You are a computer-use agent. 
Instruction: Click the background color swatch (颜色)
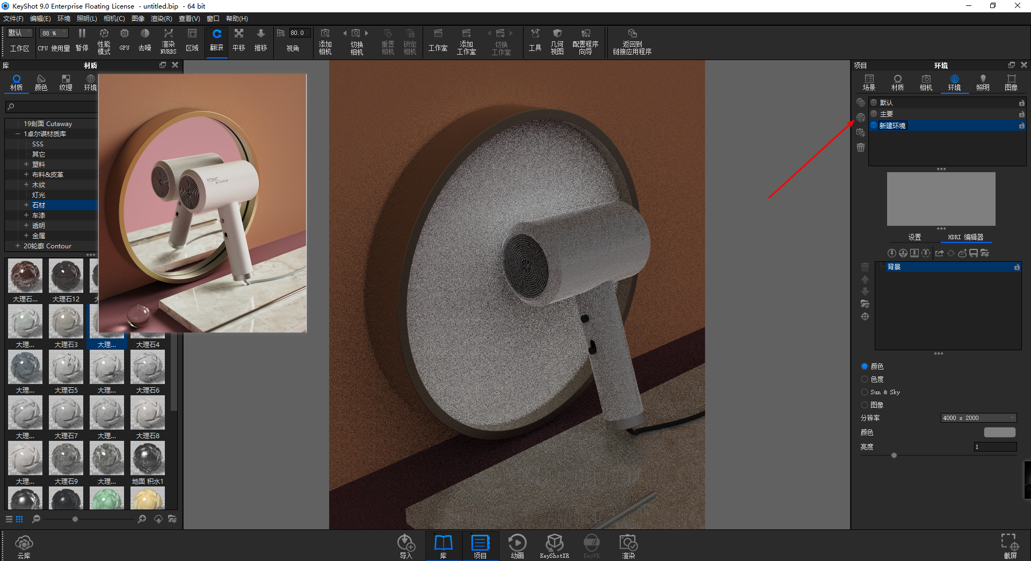pyautogui.click(x=999, y=432)
